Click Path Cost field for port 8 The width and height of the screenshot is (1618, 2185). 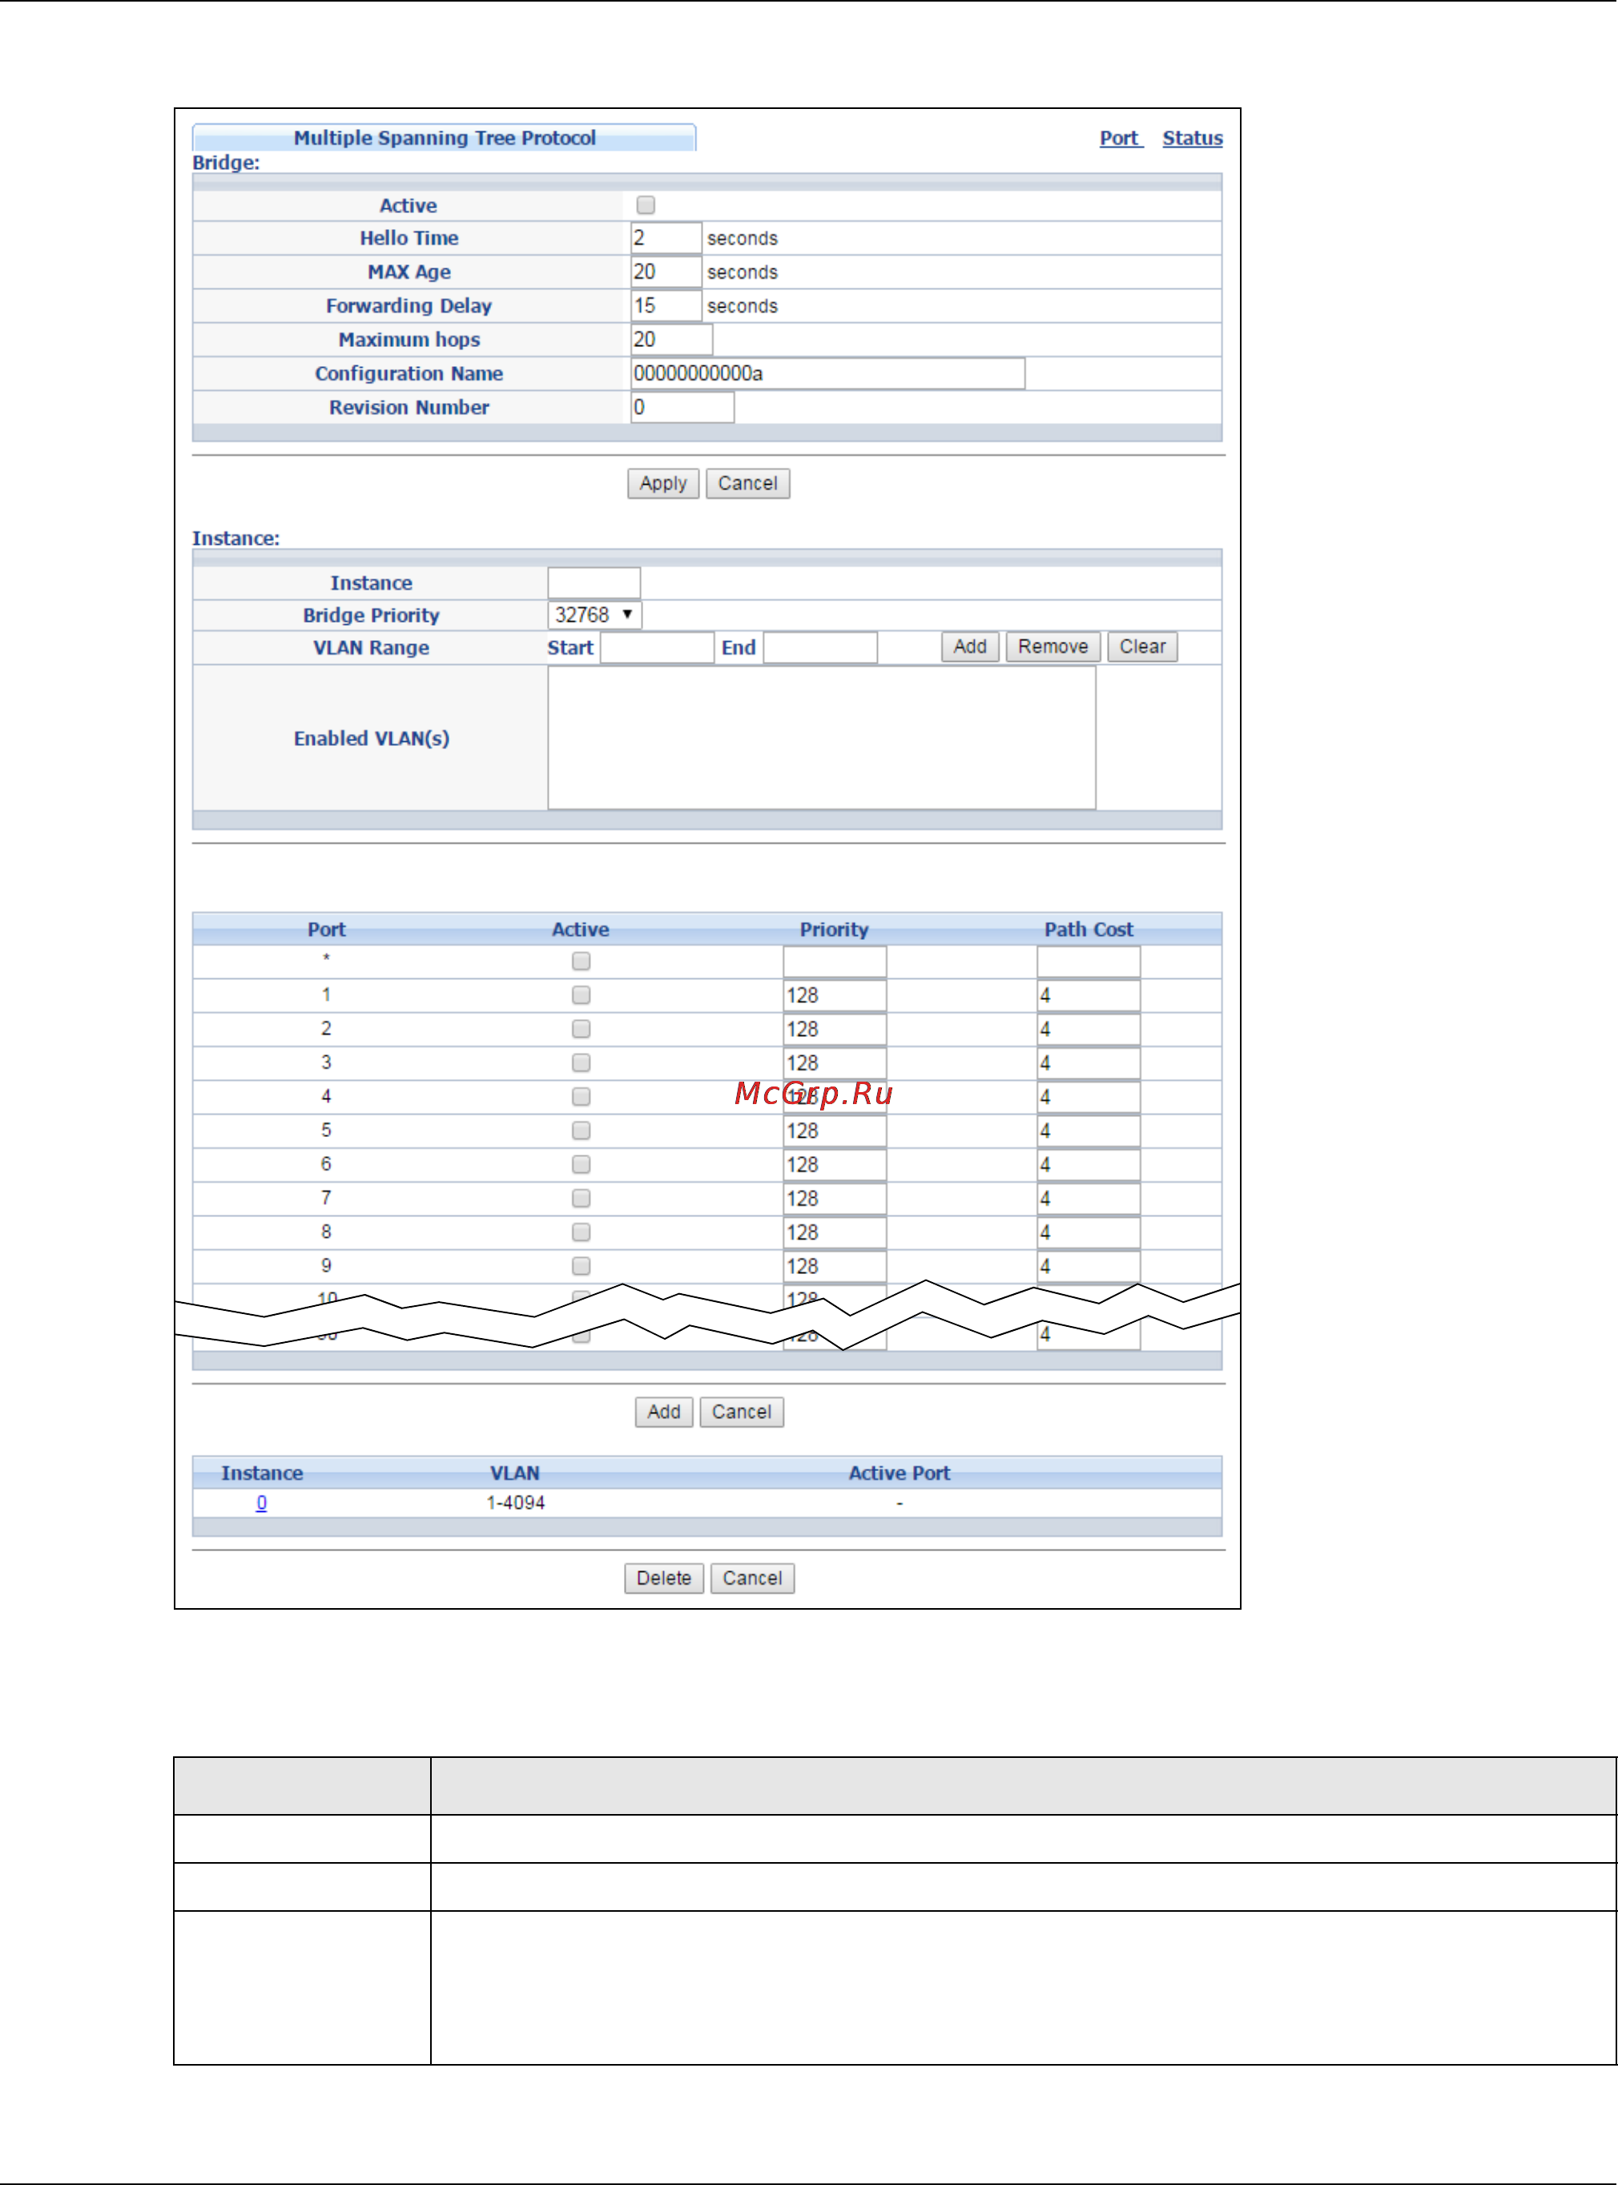pos(1088,1232)
